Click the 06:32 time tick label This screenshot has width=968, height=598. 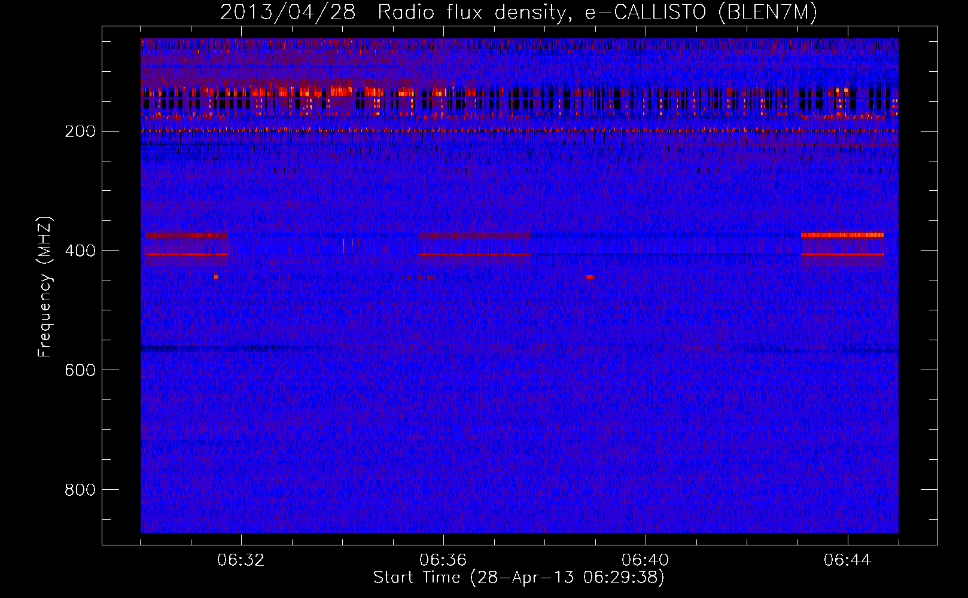(241, 560)
